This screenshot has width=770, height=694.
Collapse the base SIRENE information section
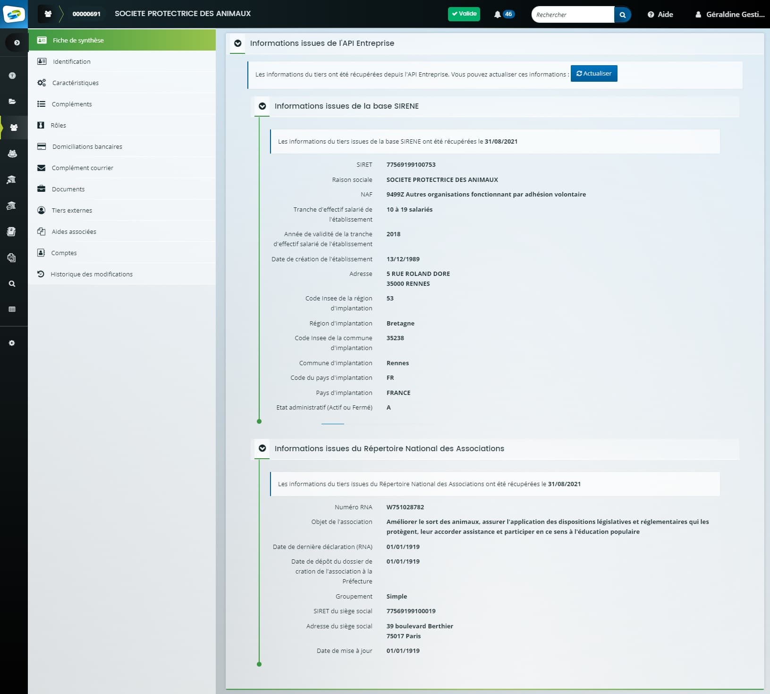262,106
